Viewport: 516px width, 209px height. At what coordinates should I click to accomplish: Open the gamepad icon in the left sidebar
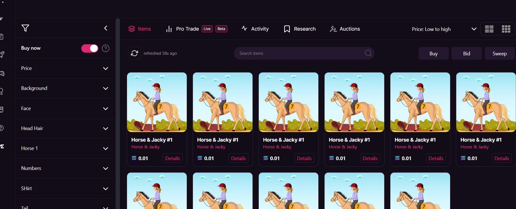[2, 73]
